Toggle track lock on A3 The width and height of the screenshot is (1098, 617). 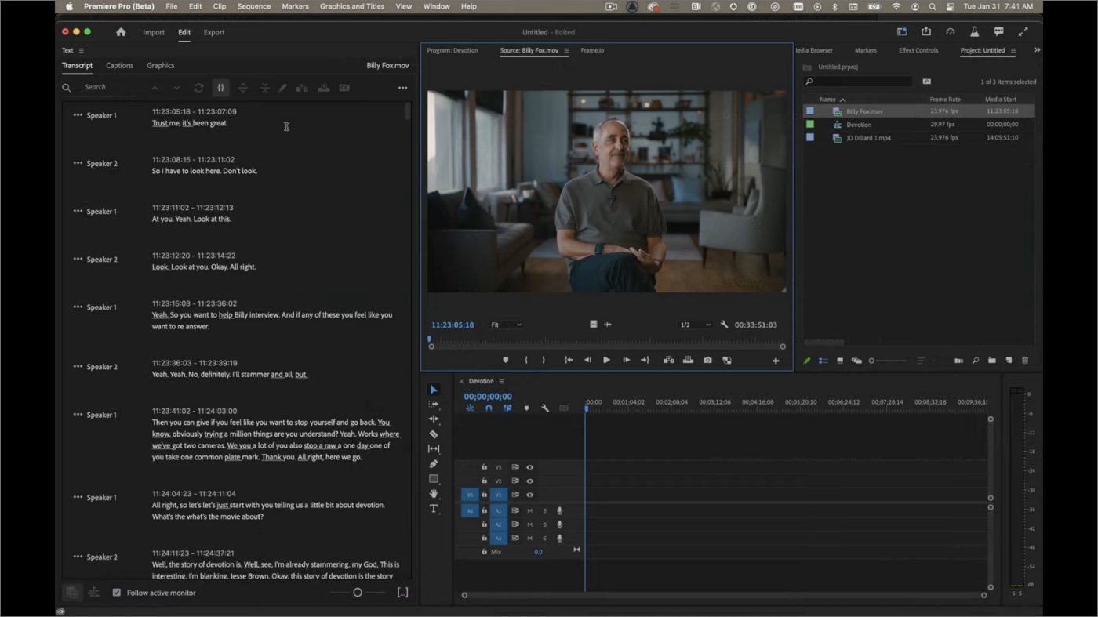pyautogui.click(x=484, y=539)
